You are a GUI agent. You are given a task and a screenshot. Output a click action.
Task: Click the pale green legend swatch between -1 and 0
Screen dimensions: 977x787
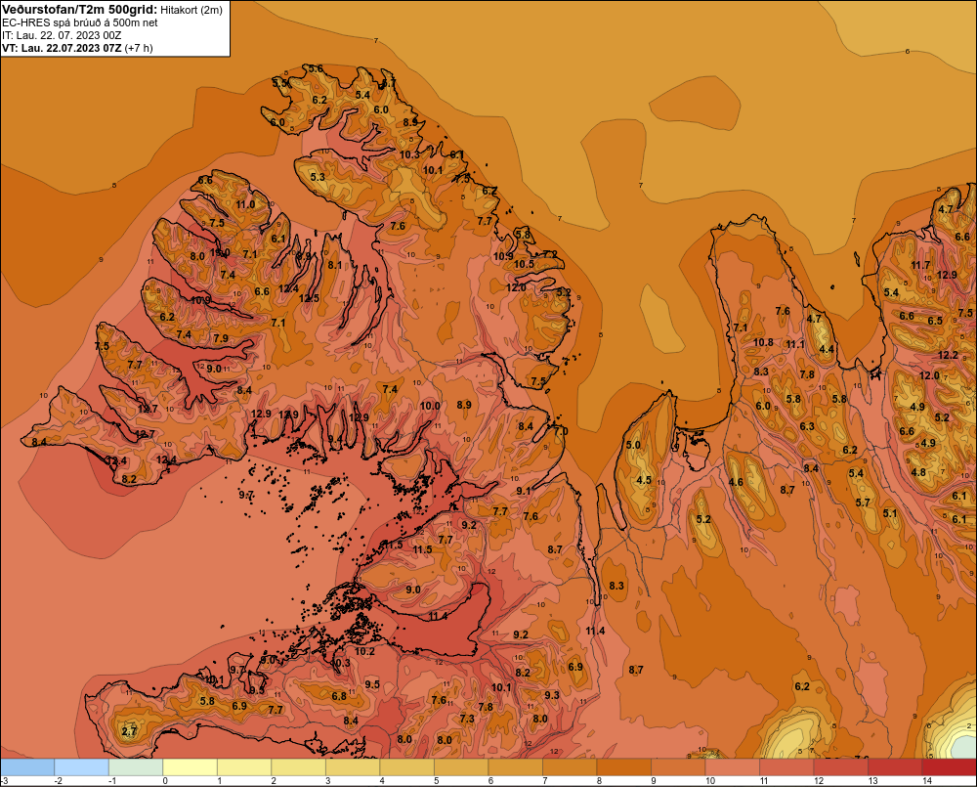coord(136,766)
